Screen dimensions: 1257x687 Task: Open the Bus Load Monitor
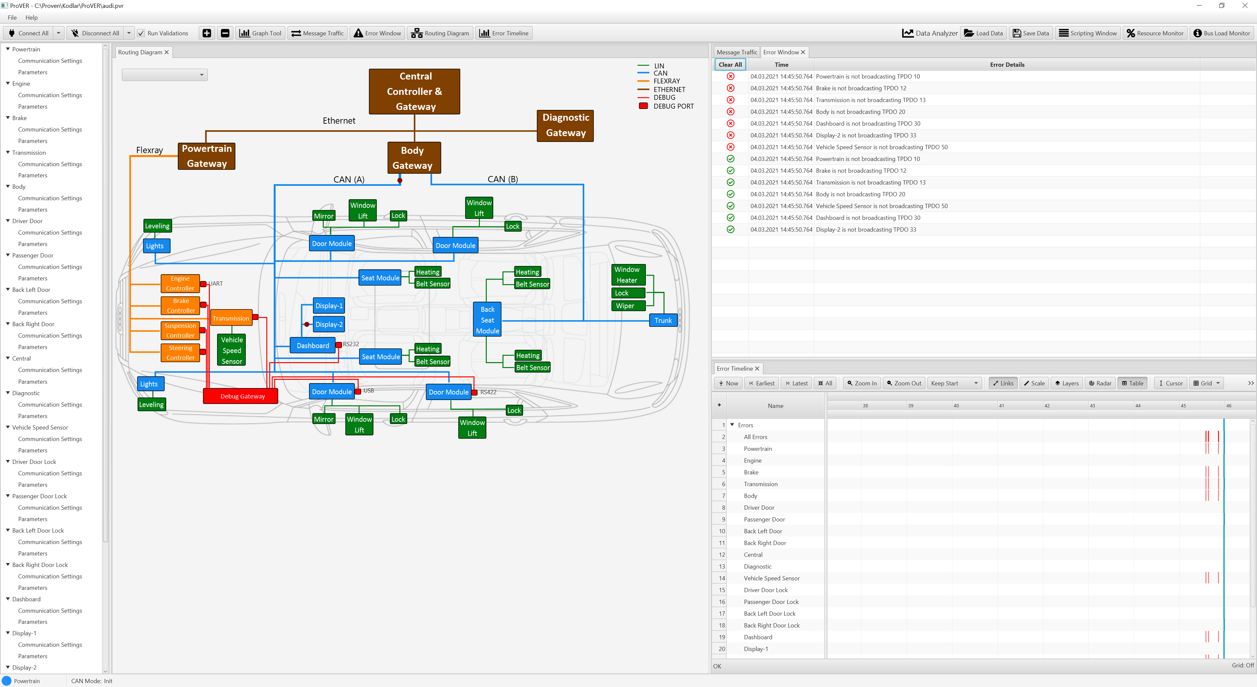(x=1221, y=33)
